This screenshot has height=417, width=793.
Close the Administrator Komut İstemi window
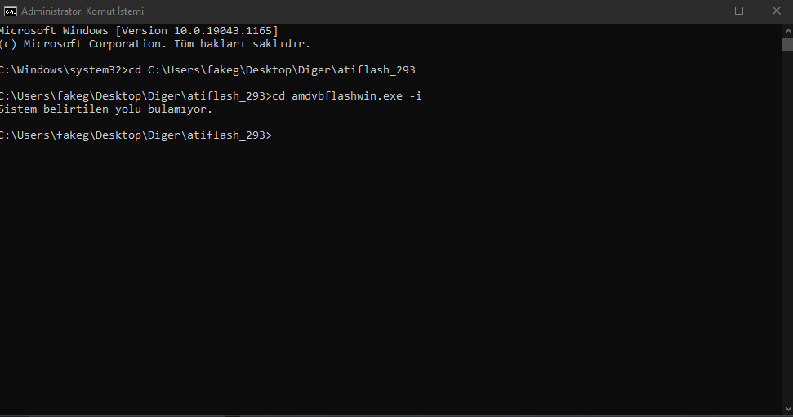(x=776, y=11)
